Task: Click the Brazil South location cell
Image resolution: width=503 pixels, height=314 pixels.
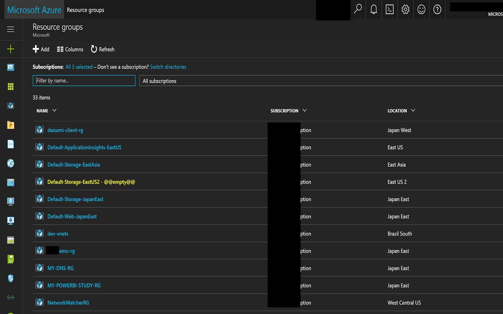Action: pyautogui.click(x=400, y=234)
